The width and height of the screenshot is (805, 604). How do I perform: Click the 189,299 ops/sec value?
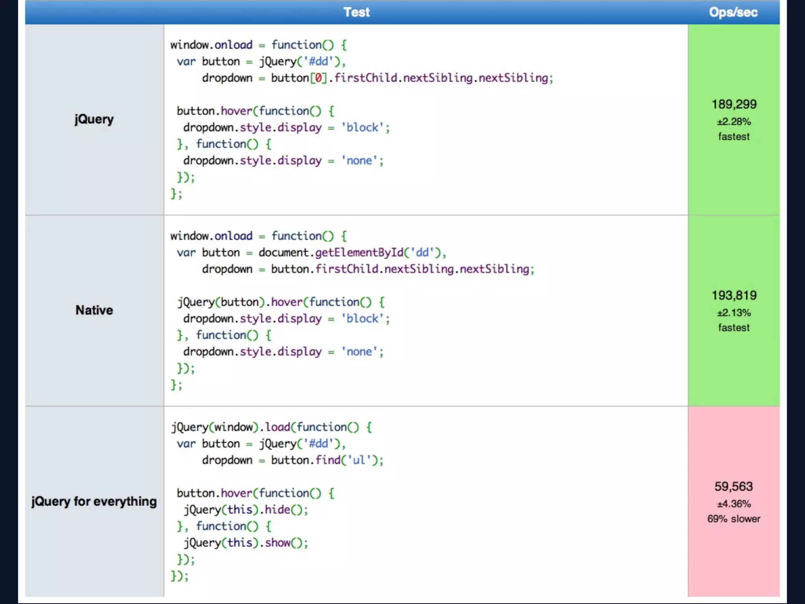click(734, 104)
